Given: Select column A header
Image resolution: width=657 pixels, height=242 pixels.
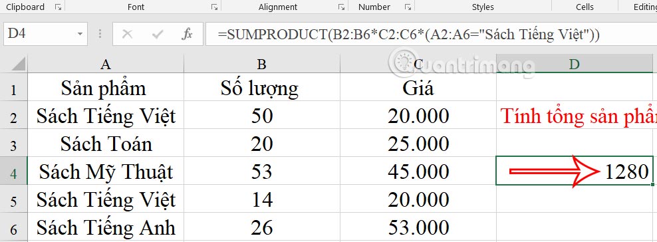Looking at the screenshot, I should tap(106, 64).
